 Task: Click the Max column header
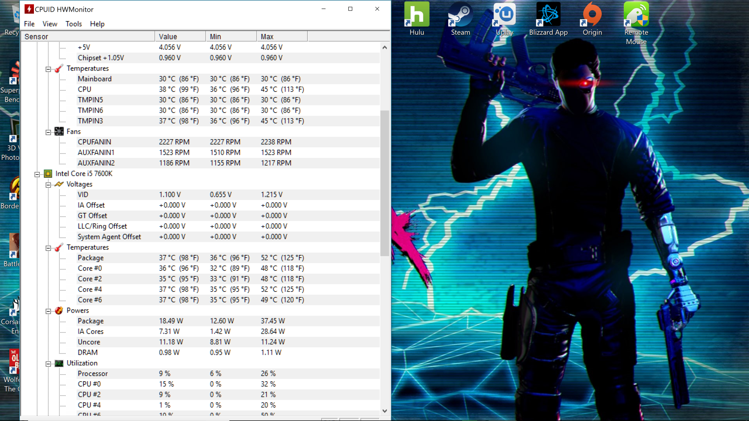pos(282,37)
